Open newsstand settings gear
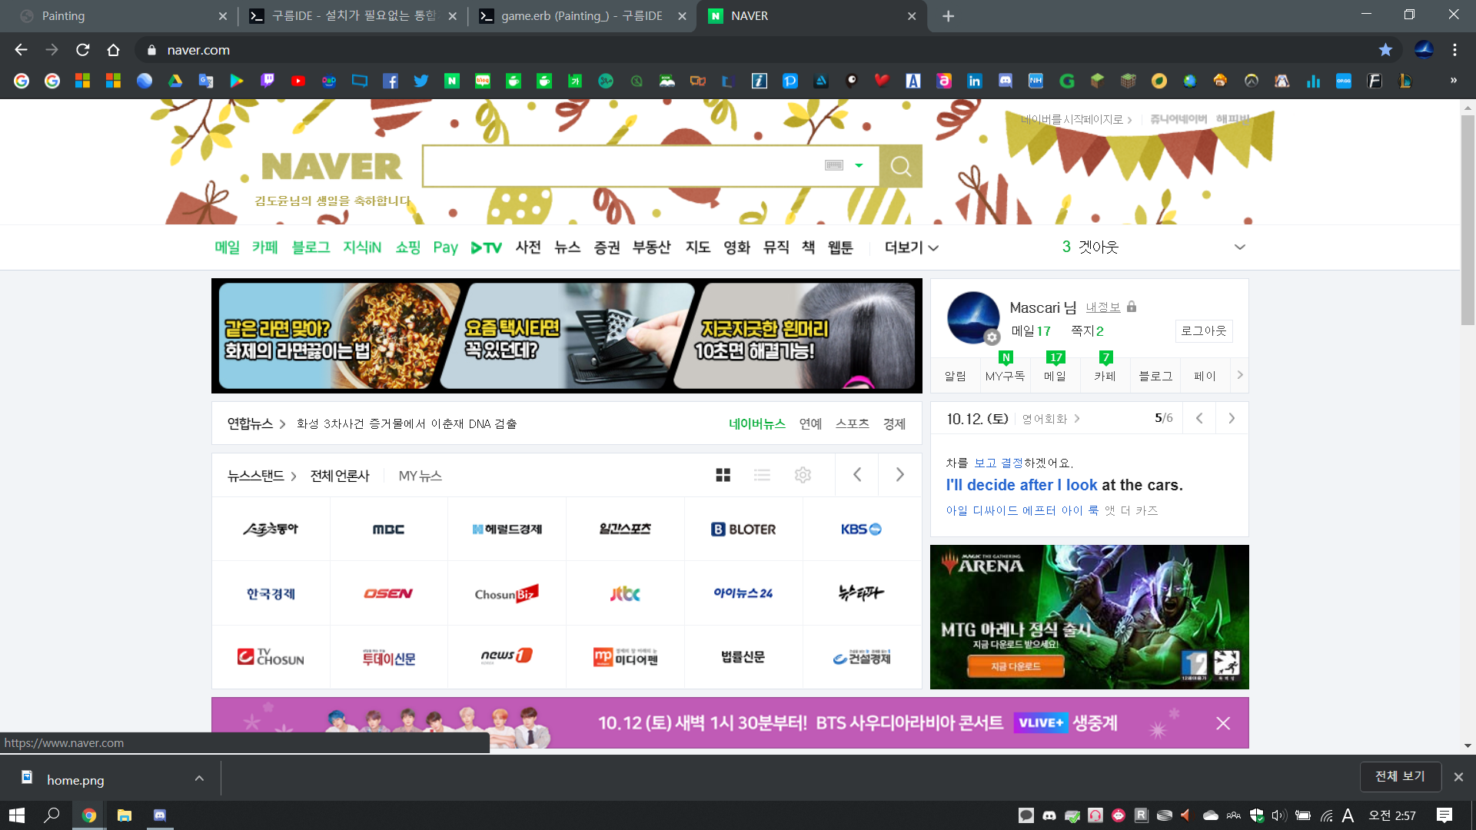Screen dimensions: 1476x830 (x=803, y=475)
